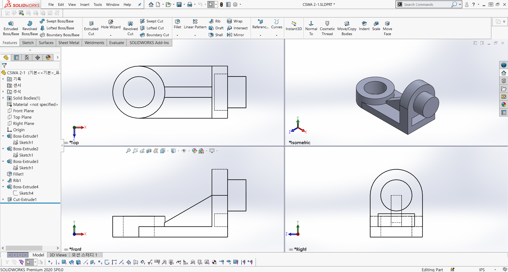
Task: Click the Move Face tool
Action: 387,28
